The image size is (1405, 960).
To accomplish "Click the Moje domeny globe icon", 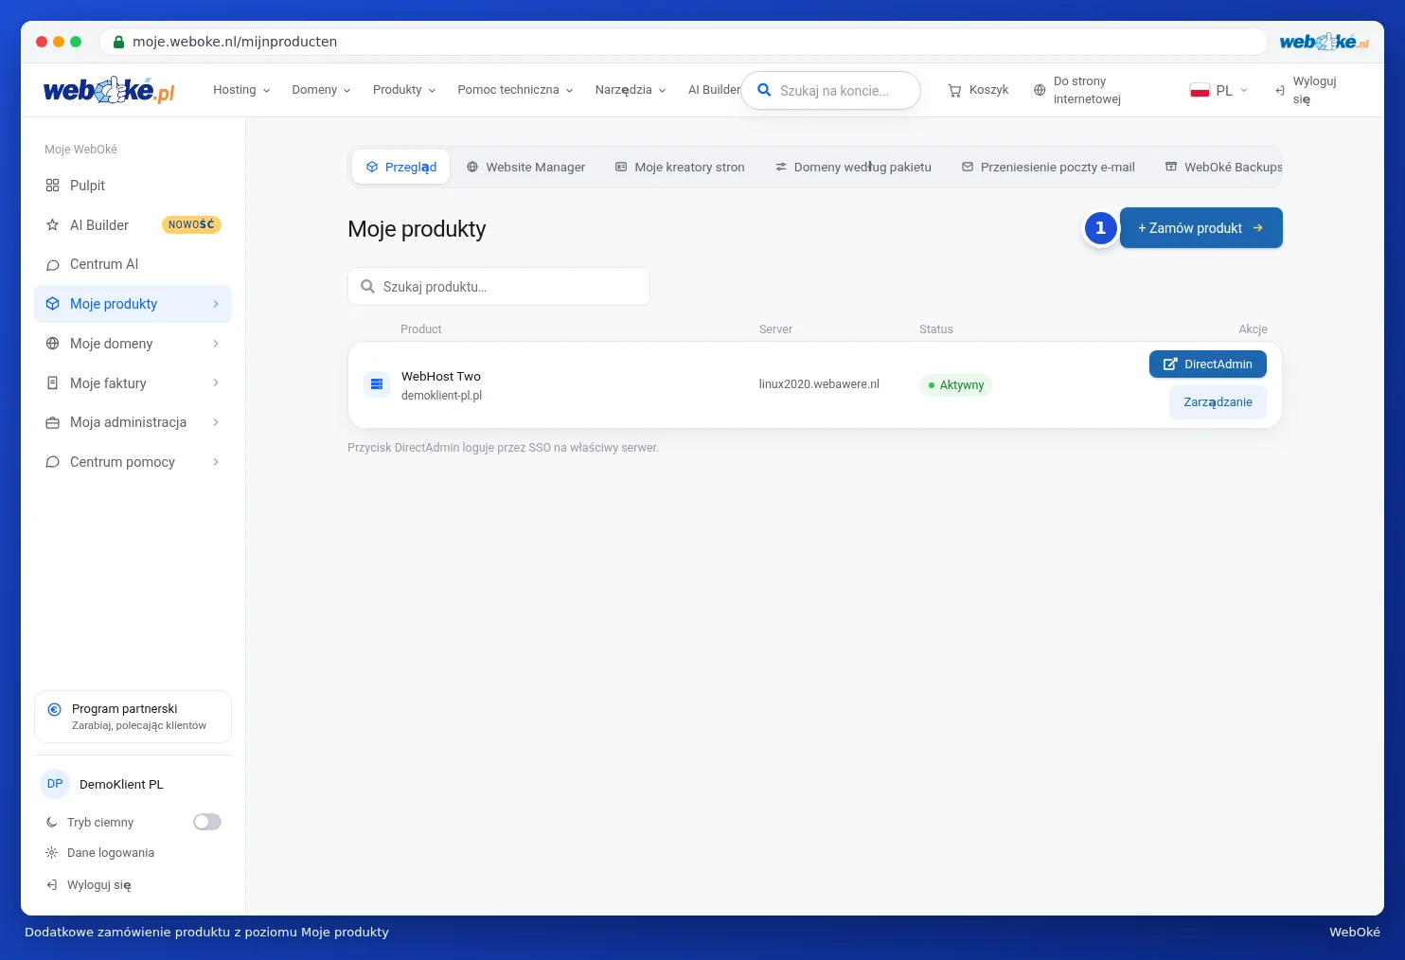I will pyautogui.click(x=52, y=344).
